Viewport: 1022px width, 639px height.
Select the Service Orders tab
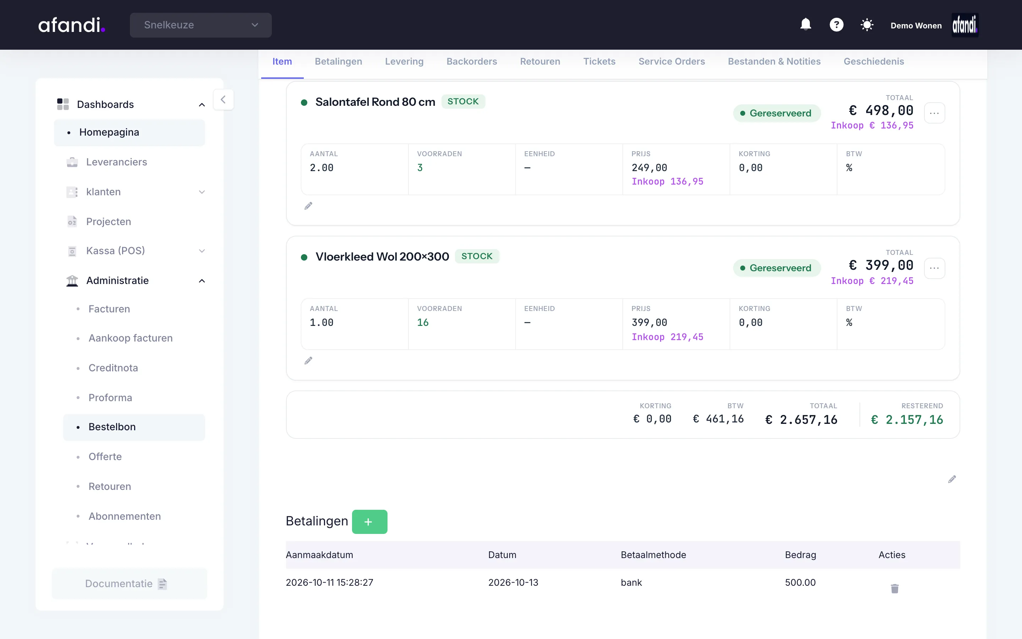671,61
